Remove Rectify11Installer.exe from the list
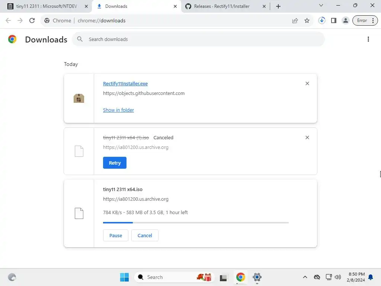 [307, 83]
